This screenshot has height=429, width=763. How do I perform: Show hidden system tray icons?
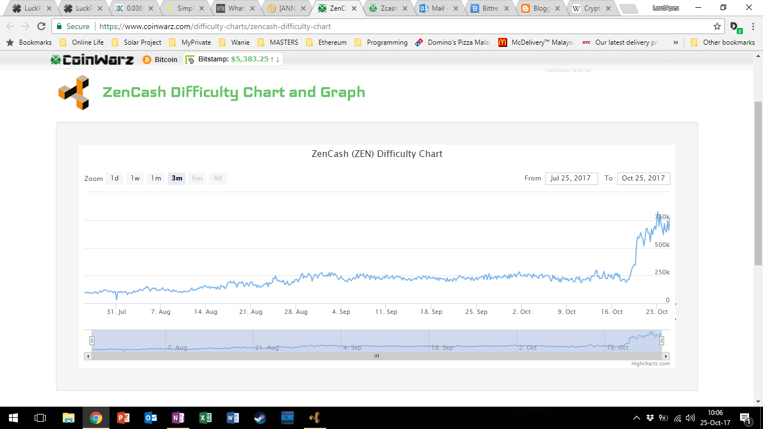[x=637, y=418]
